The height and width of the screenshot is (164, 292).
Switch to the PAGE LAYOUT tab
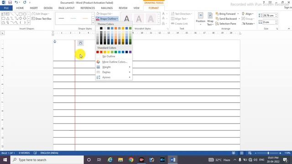(x=67, y=8)
